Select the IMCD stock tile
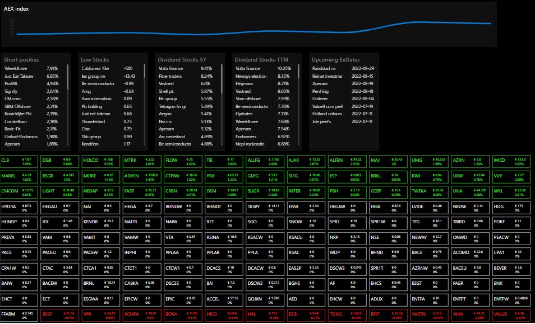The image size is (535, 324). (511, 162)
